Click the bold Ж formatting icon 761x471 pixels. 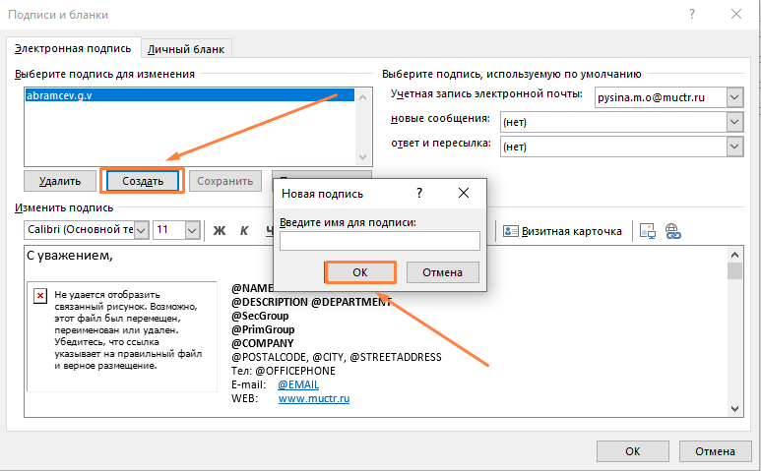[220, 230]
